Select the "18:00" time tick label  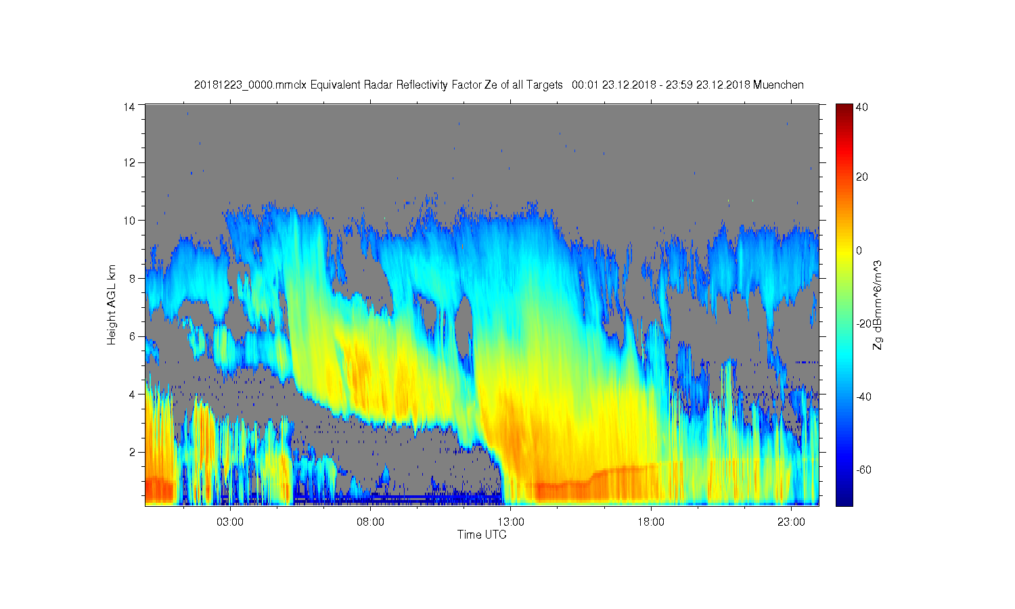[x=651, y=522]
